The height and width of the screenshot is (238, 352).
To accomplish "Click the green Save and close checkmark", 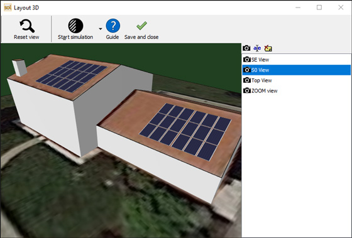I will pyautogui.click(x=141, y=26).
